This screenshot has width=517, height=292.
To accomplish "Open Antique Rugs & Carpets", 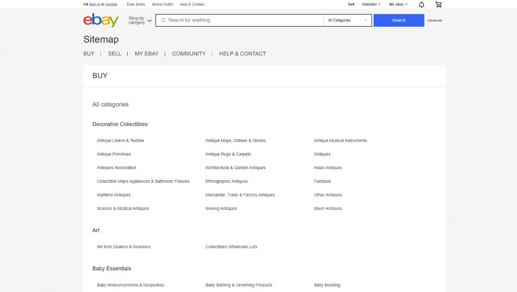I will coord(228,154).
